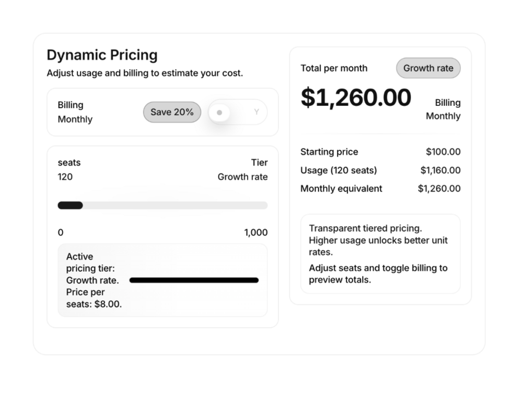Viewport: 525px width, 393px height.
Task: Click the faint Y label inside billing switch
Action: click(256, 112)
